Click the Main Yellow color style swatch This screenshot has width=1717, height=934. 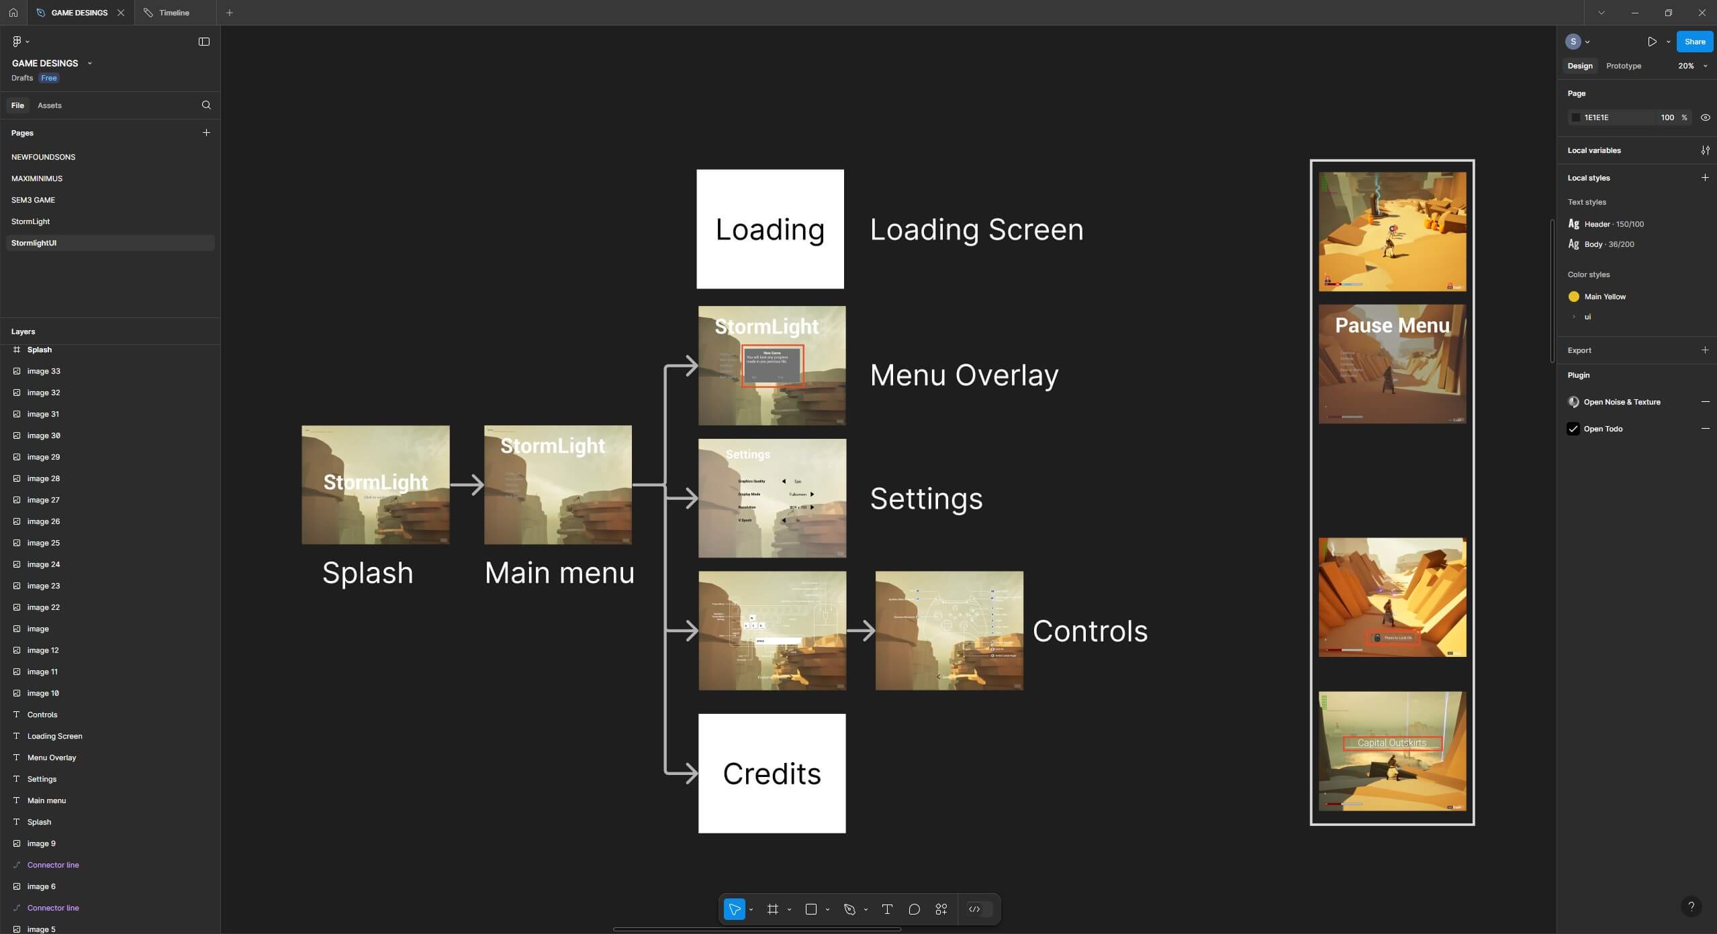coord(1573,297)
